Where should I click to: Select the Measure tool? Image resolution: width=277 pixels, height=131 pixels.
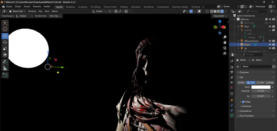coord(5,68)
